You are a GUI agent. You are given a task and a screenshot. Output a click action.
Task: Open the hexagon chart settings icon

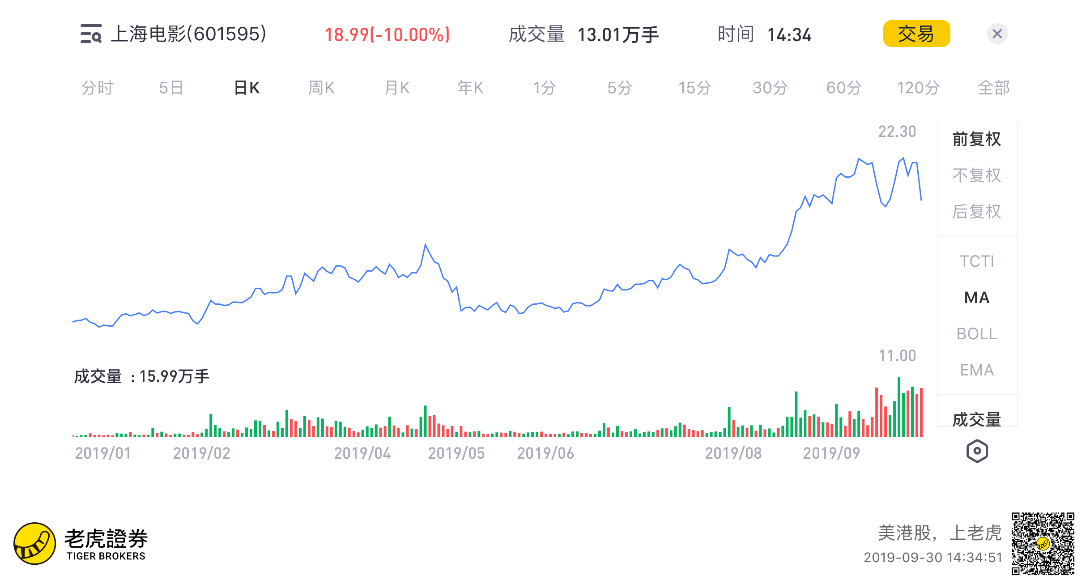(977, 451)
